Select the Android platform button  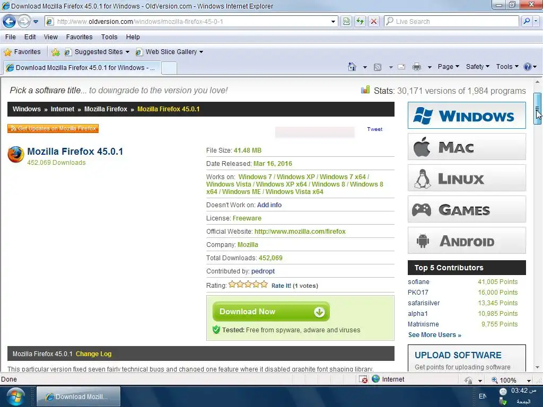click(467, 241)
